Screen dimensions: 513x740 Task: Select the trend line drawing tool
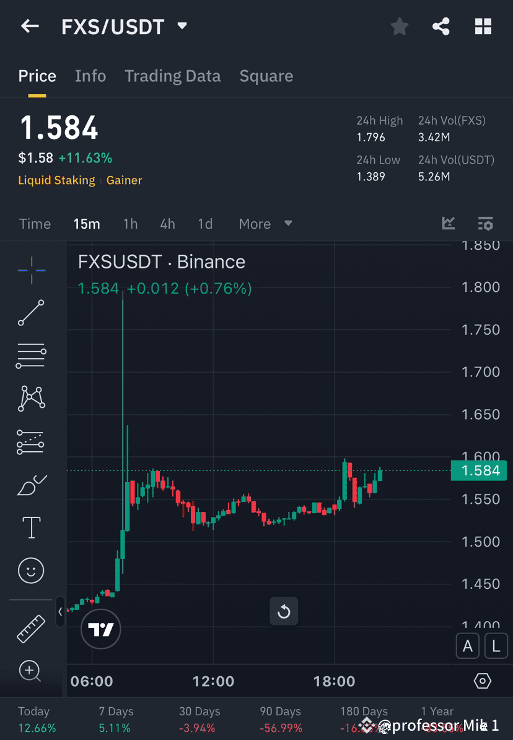[x=31, y=313]
